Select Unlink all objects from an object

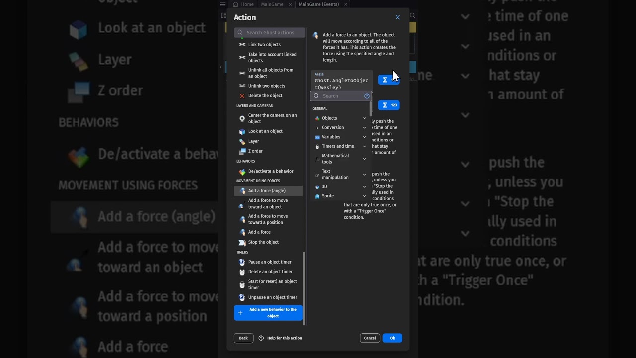tap(268, 73)
